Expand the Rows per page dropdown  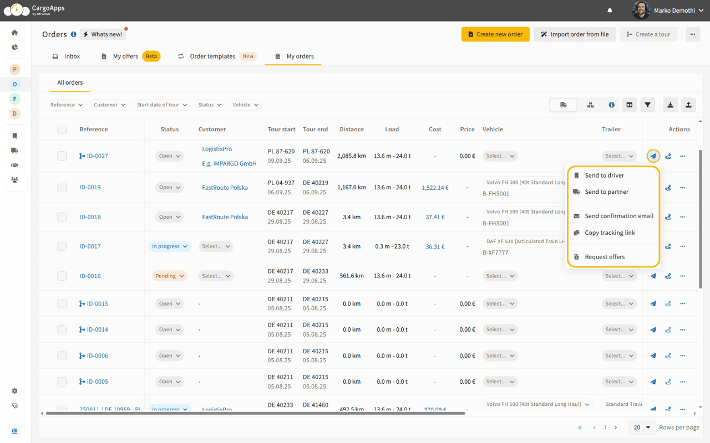[641, 427]
